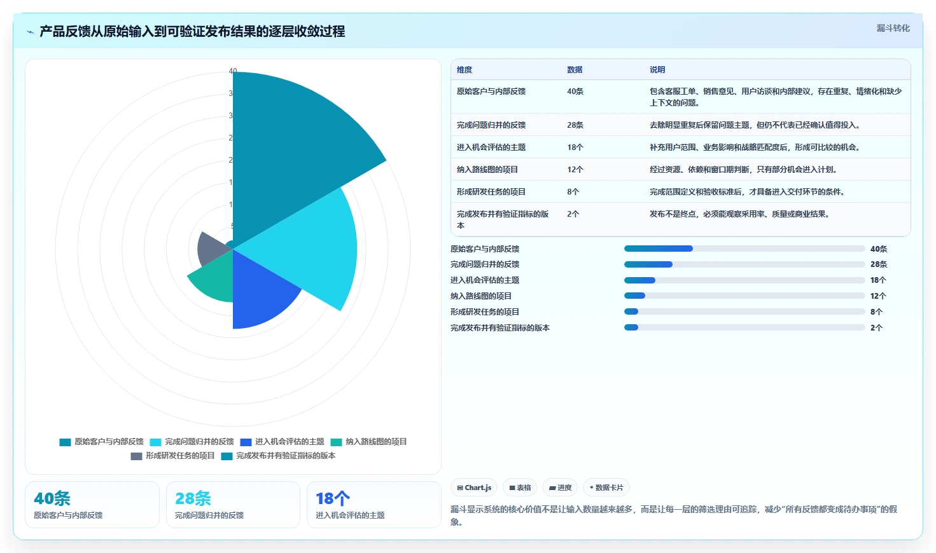The width and height of the screenshot is (936, 553).
Task: Click the 40 axis label on chart
Action: coord(233,71)
